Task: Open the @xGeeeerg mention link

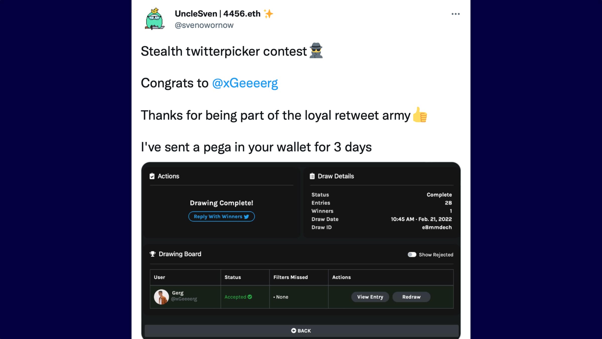Action: tap(245, 83)
